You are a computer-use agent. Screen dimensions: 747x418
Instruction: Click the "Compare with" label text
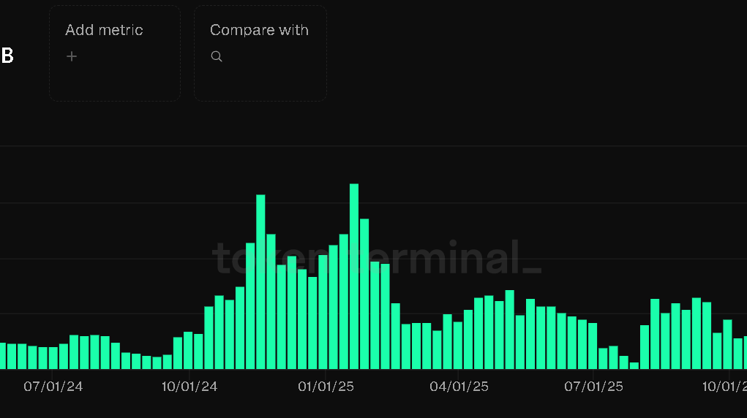259,30
